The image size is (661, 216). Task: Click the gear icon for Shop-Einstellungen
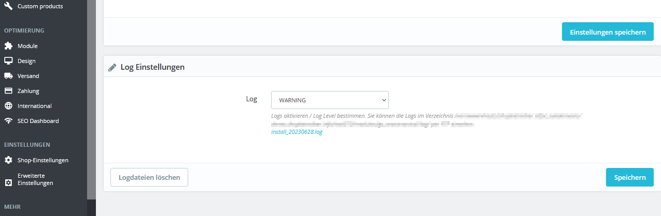pyautogui.click(x=8, y=160)
